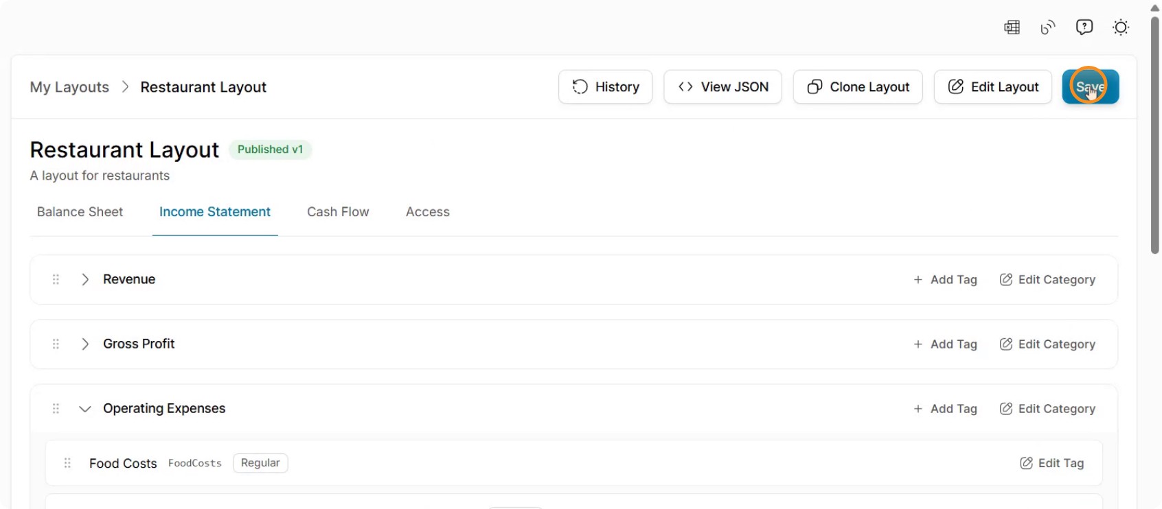Image resolution: width=1162 pixels, height=509 pixels.
Task: Click the Regular badge on Food Costs
Action: [x=260, y=463]
